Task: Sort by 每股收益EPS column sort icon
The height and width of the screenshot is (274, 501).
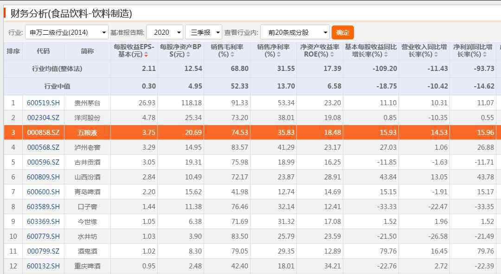Action: [x=146, y=55]
